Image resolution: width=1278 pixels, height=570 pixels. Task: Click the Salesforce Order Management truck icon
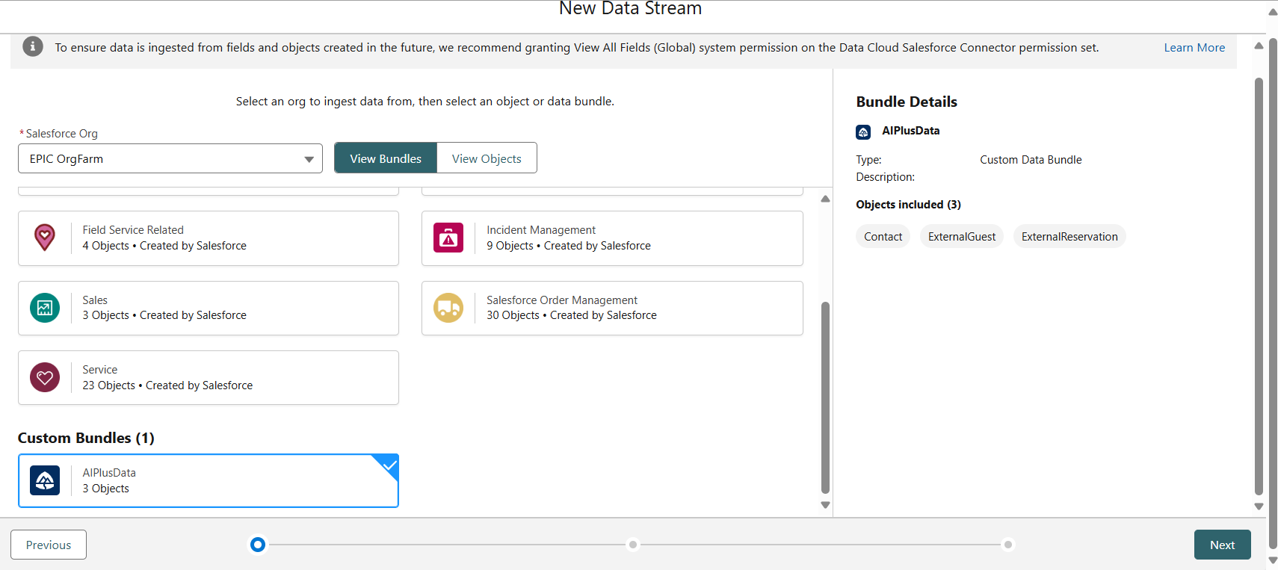tap(448, 308)
